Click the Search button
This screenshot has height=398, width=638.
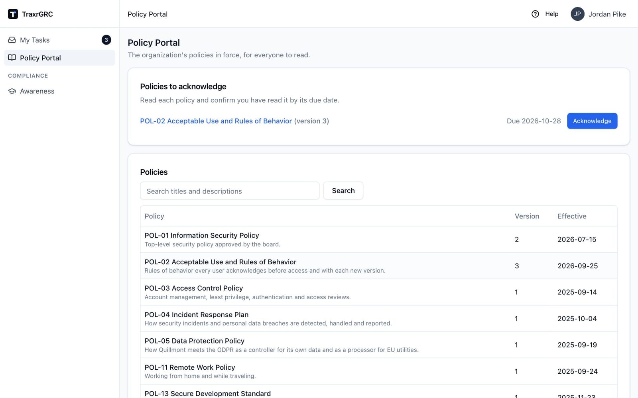(x=343, y=191)
